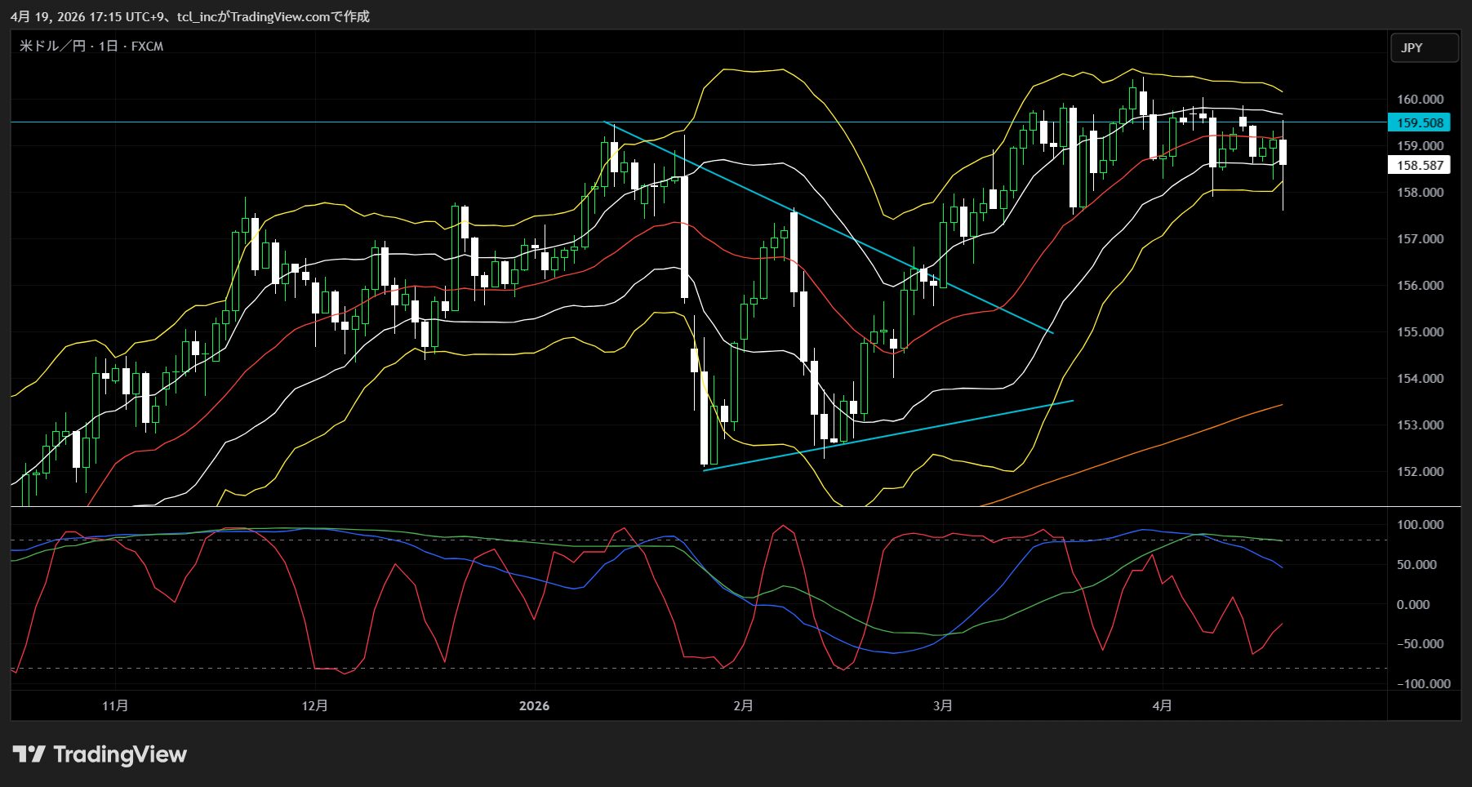
Task: Open the JPY currency selector
Action: tap(1423, 48)
